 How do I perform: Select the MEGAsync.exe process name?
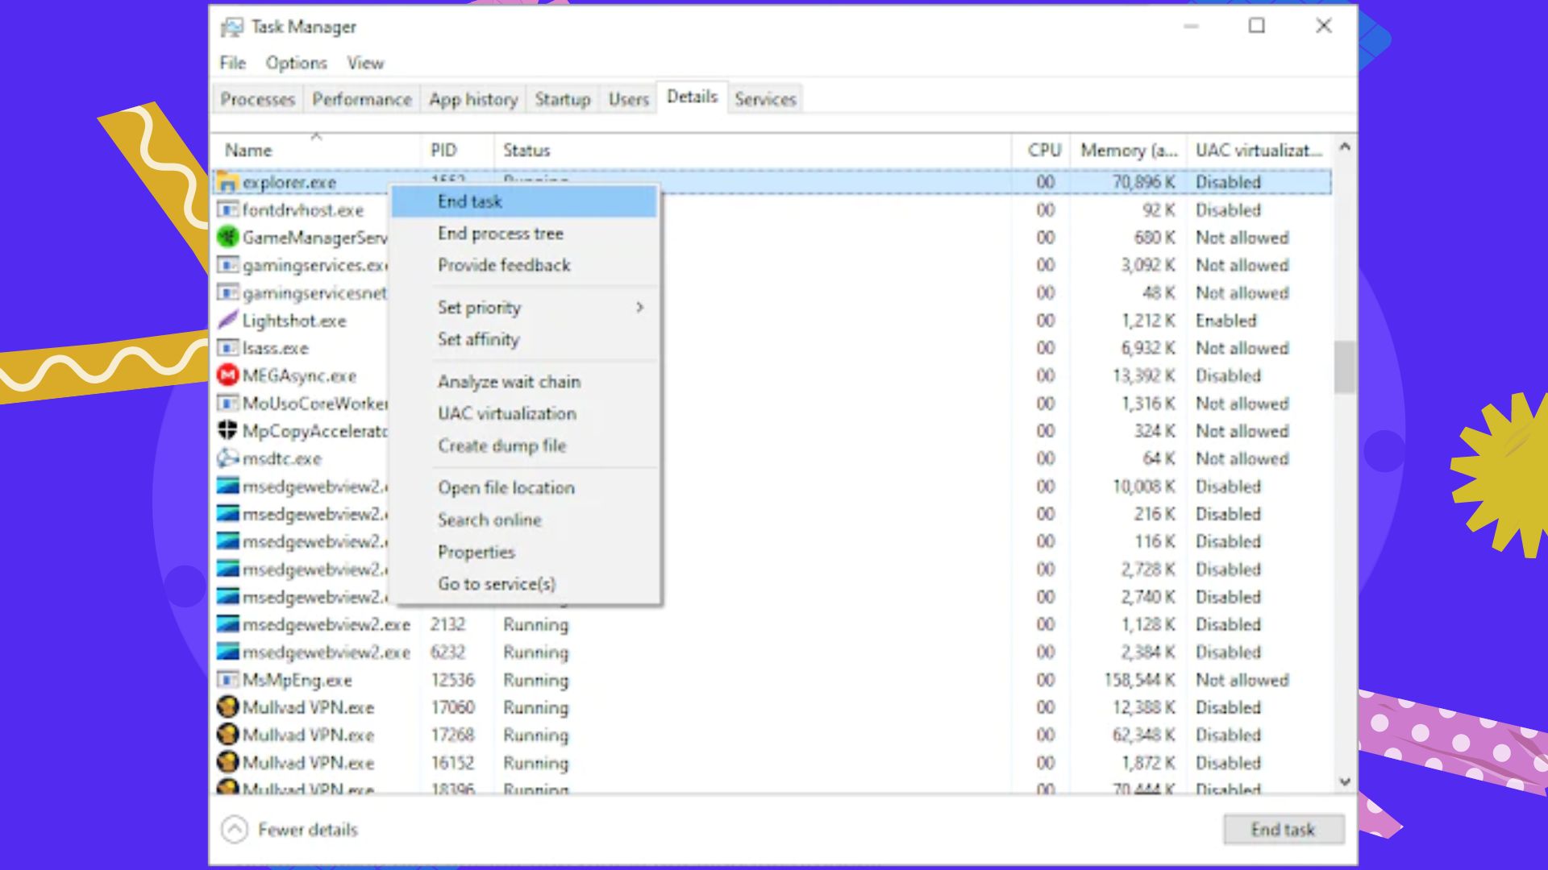click(299, 376)
